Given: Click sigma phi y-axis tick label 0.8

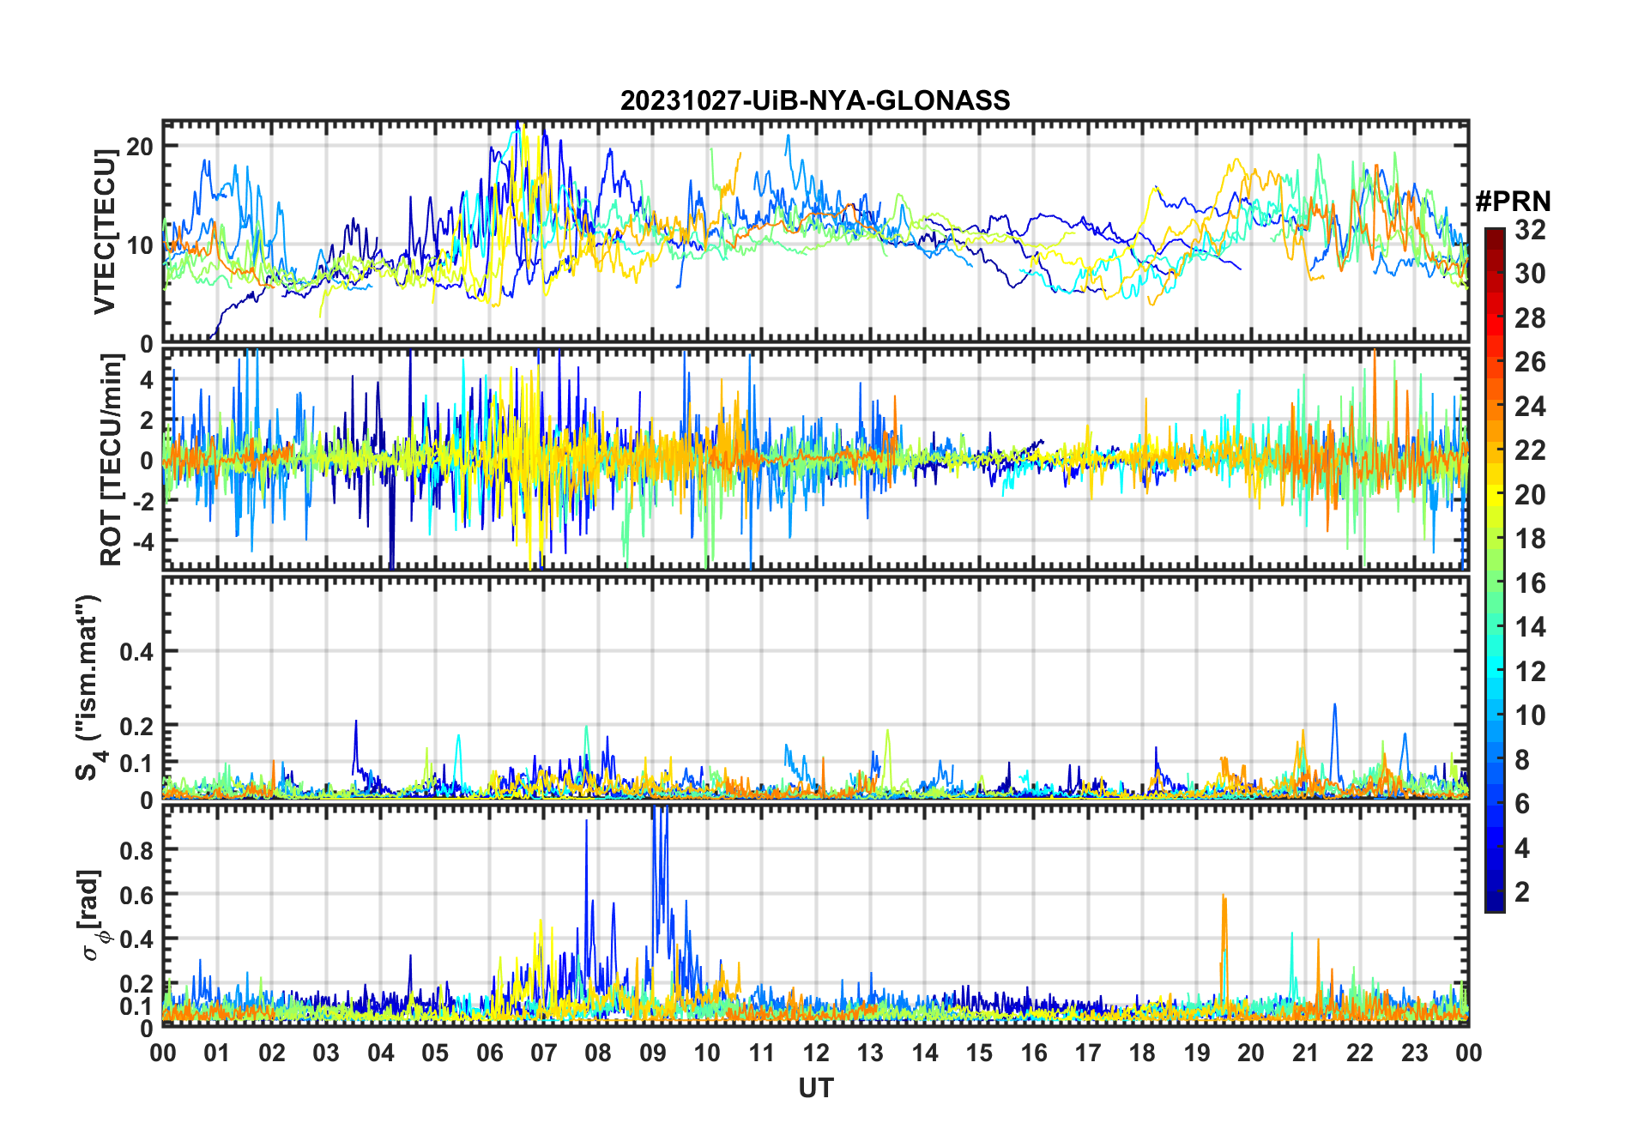Looking at the screenshot, I should [136, 849].
